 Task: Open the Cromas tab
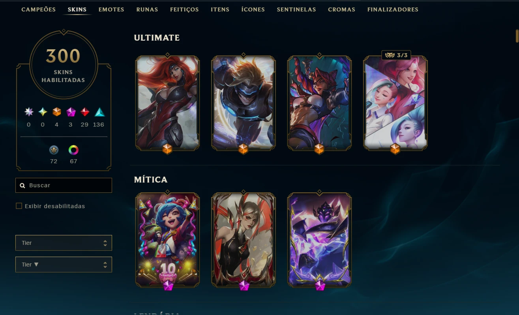tap(341, 9)
